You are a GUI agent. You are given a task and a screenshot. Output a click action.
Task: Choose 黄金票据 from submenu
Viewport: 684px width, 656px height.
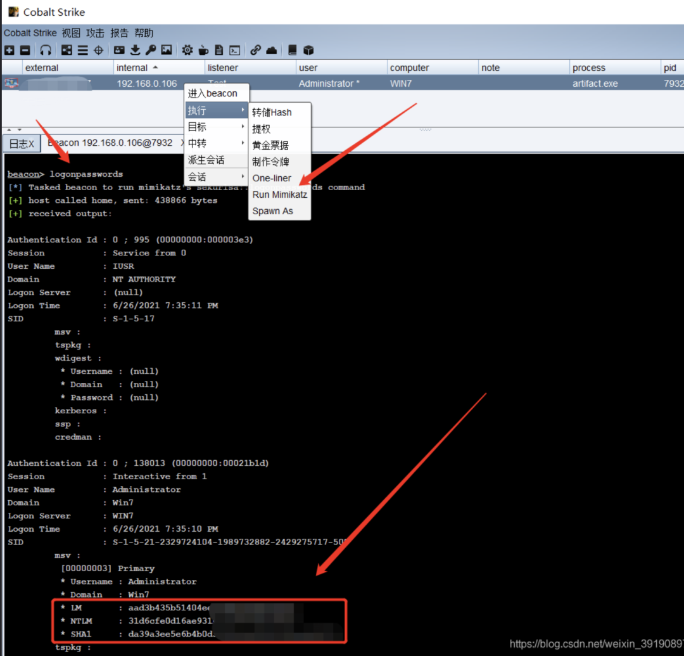point(280,145)
